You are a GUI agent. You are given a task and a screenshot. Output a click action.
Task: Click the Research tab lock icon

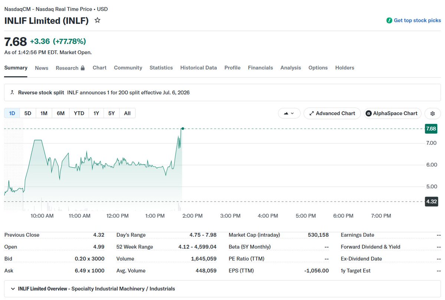pyautogui.click(x=83, y=68)
